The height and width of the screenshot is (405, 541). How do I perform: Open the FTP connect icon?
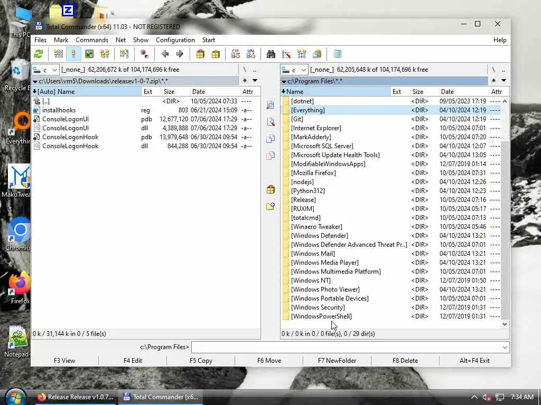tap(236, 54)
